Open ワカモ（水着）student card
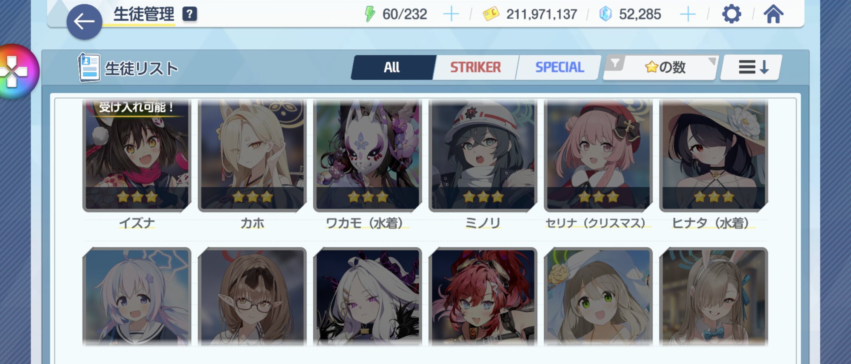The width and height of the screenshot is (851, 364). tap(368, 156)
